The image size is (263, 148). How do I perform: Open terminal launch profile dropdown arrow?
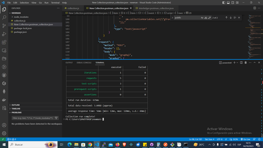(x=237, y=62)
